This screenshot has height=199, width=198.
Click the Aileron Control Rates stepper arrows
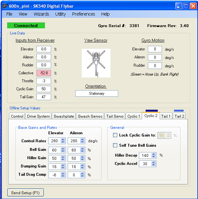(82, 141)
